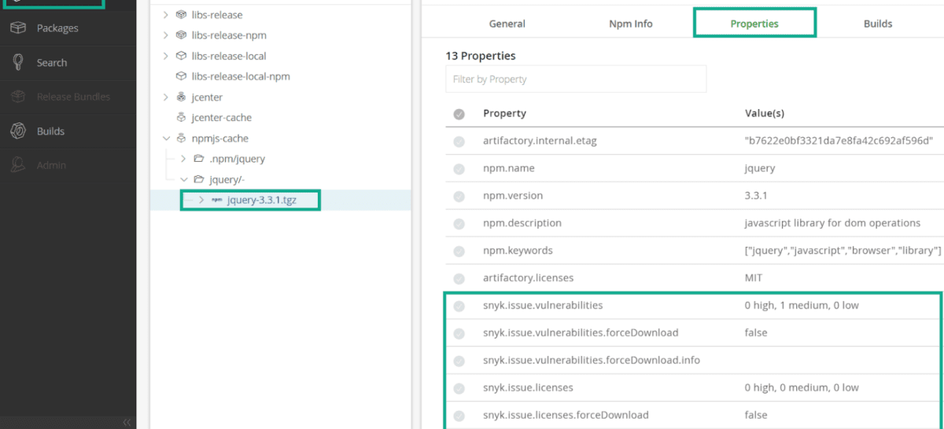944x429 pixels.
Task: Click the 3.3.1 version value
Action: point(757,196)
